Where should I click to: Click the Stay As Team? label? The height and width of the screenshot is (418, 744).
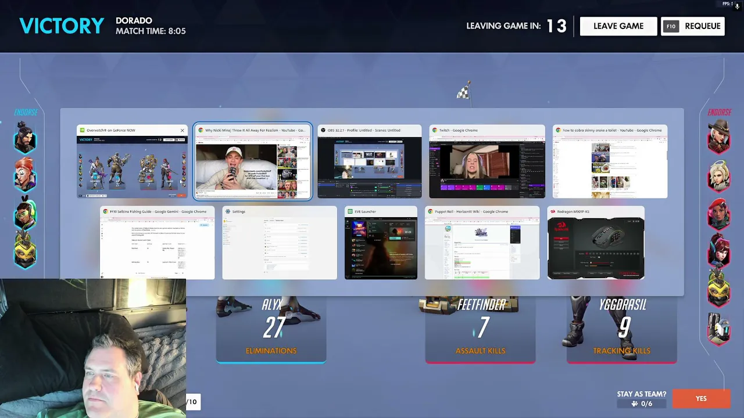(642, 394)
